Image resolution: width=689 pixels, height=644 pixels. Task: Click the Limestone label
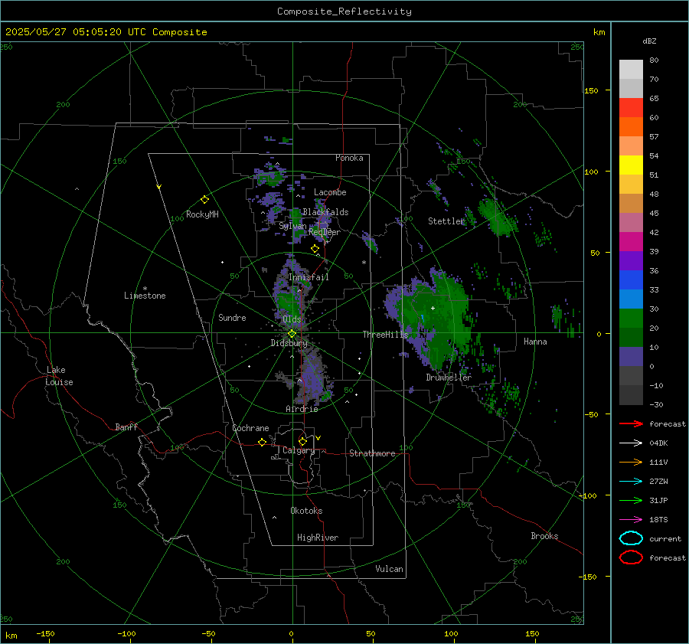(x=145, y=296)
